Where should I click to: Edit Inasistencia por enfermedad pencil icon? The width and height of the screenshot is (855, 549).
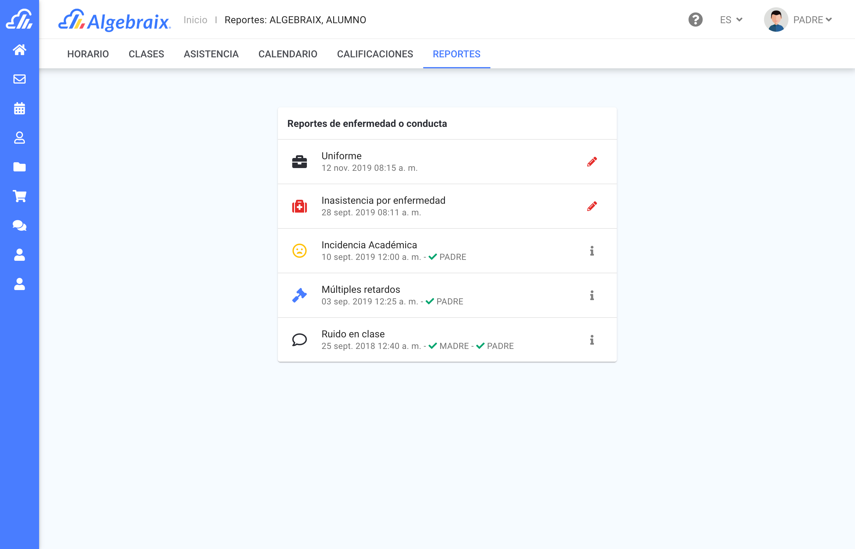point(592,206)
